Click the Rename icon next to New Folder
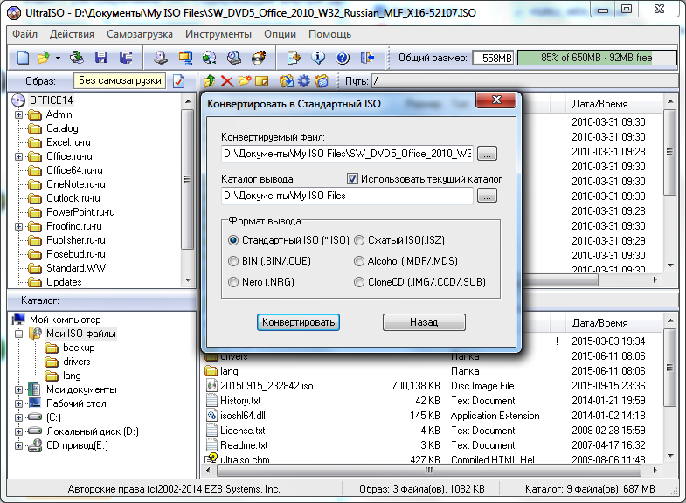Image resolution: width=686 pixels, height=503 pixels. click(x=261, y=81)
